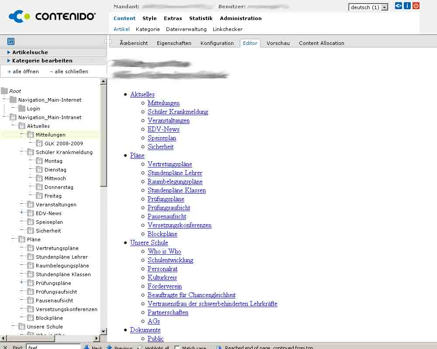
Task: Click 'alle öffnen' to expand all
Action: [x=23, y=72]
